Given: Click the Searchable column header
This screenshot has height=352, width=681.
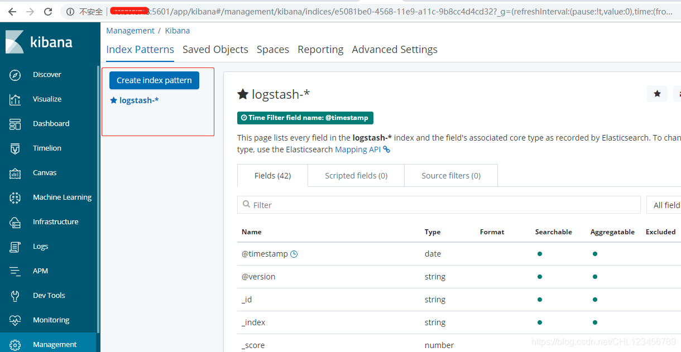Looking at the screenshot, I should click(x=554, y=232).
